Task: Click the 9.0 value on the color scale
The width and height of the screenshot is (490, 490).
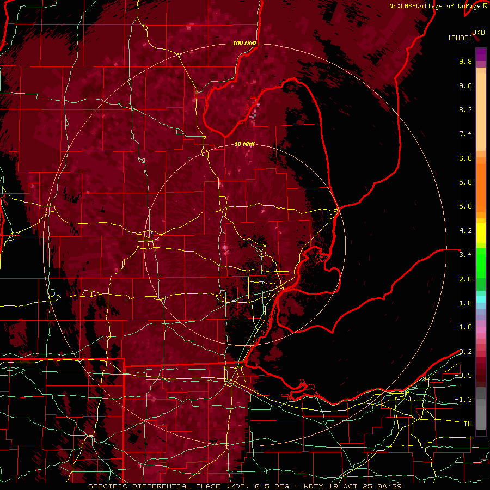Action: click(x=465, y=85)
